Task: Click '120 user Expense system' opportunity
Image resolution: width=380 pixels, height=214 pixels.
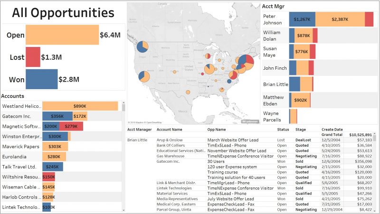Action: coord(232,167)
